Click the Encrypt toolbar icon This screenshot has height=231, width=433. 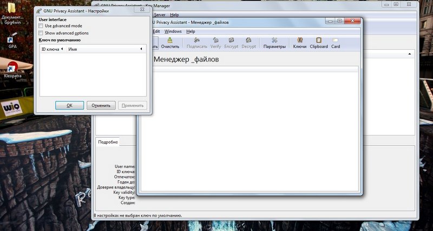point(231,43)
